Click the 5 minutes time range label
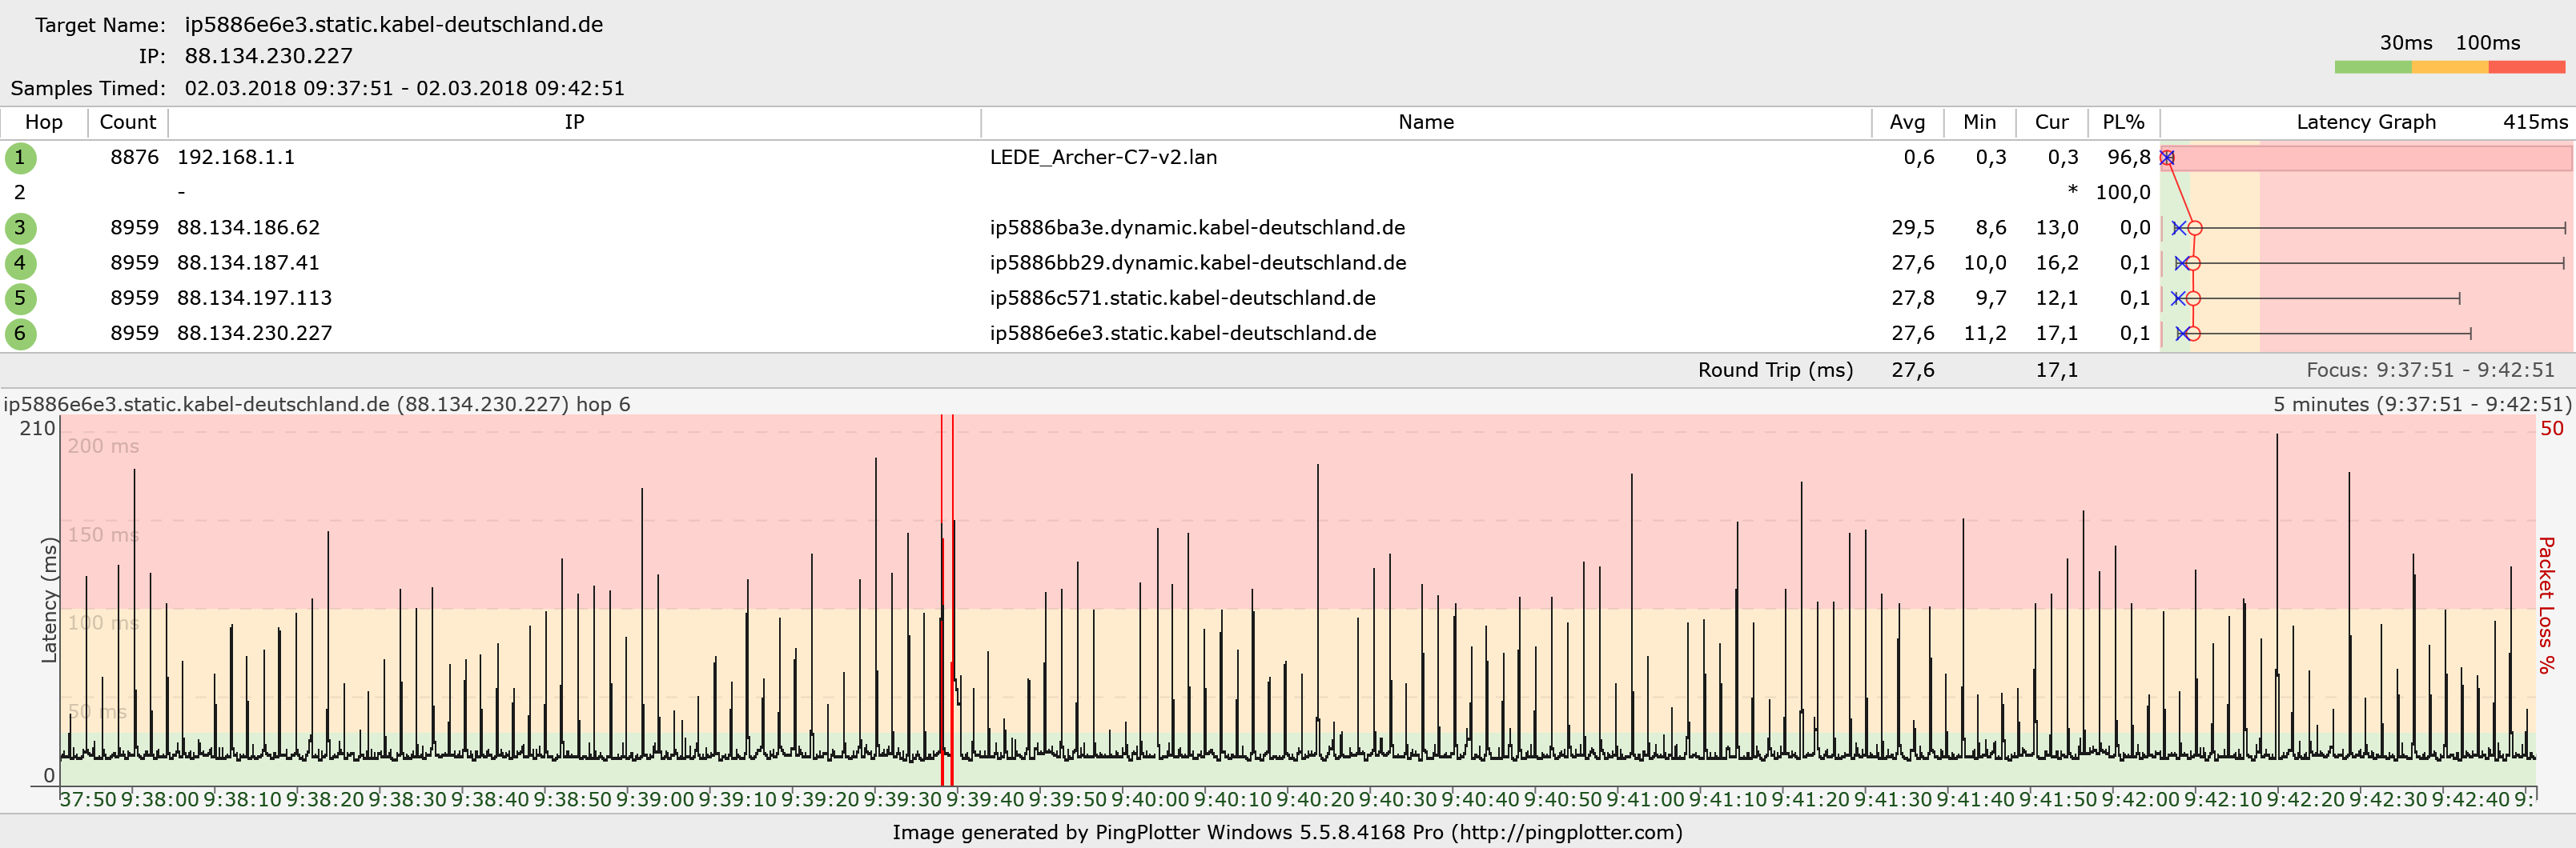Viewport: 2576px width, 848px height. point(2421,405)
